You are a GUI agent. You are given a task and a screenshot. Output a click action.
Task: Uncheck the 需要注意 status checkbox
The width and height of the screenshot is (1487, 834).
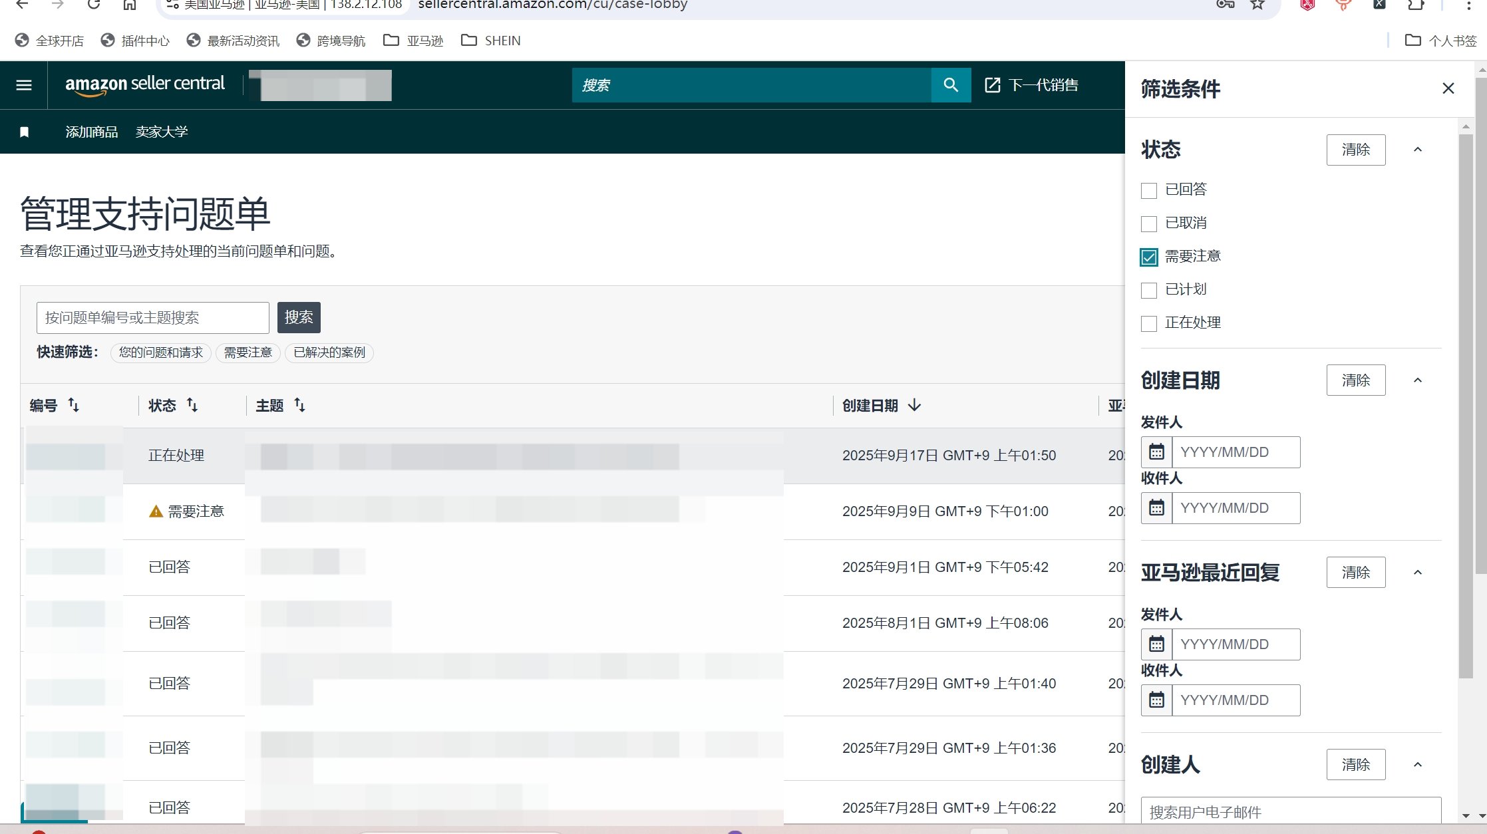point(1149,257)
